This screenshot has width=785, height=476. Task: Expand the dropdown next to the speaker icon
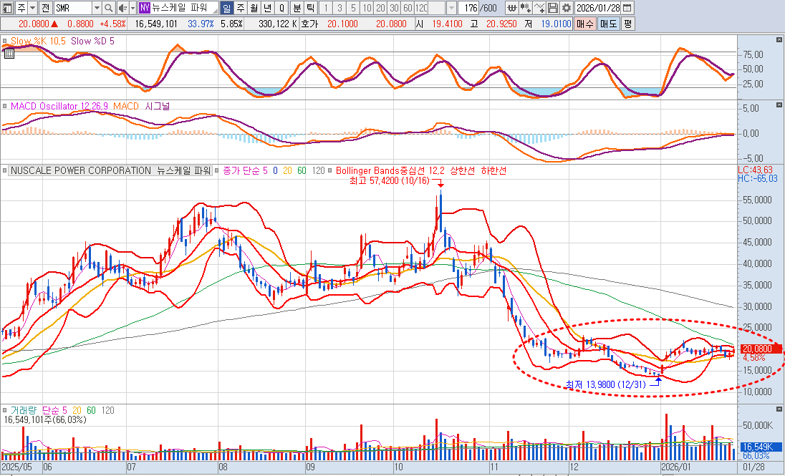(133, 8)
